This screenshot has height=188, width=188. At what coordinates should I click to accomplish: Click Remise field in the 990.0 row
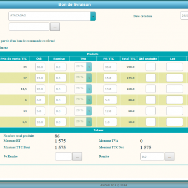tap(60, 67)
